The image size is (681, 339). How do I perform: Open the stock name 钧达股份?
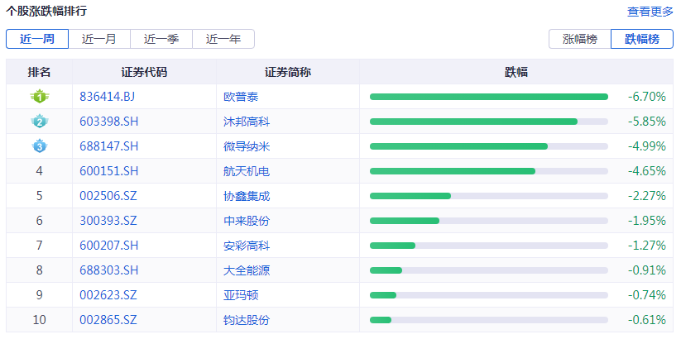[x=247, y=320]
